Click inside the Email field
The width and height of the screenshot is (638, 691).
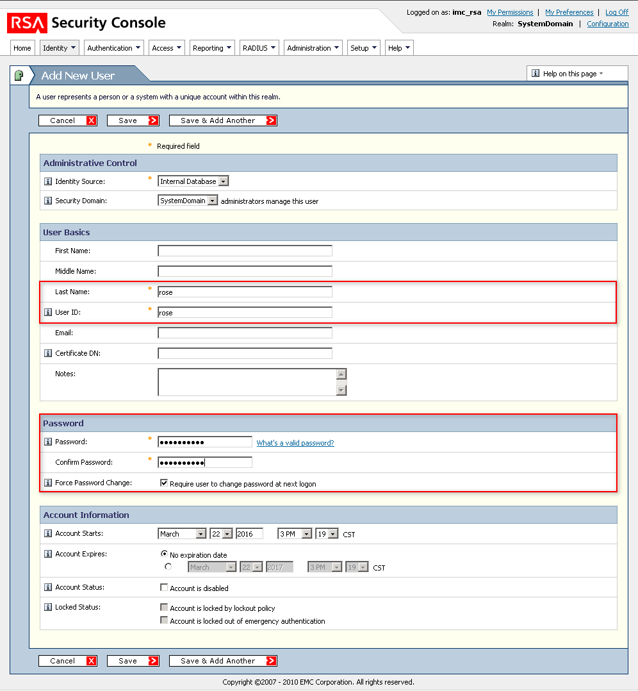pos(245,333)
